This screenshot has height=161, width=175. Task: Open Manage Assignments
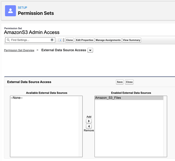pos(108,40)
